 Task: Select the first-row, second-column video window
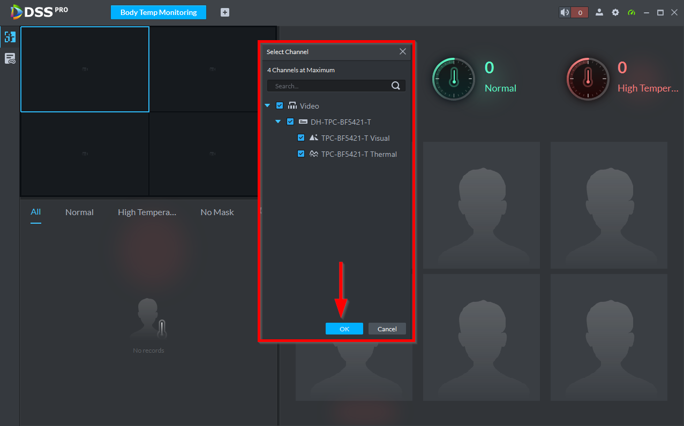pyautogui.click(x=213, y=69)
